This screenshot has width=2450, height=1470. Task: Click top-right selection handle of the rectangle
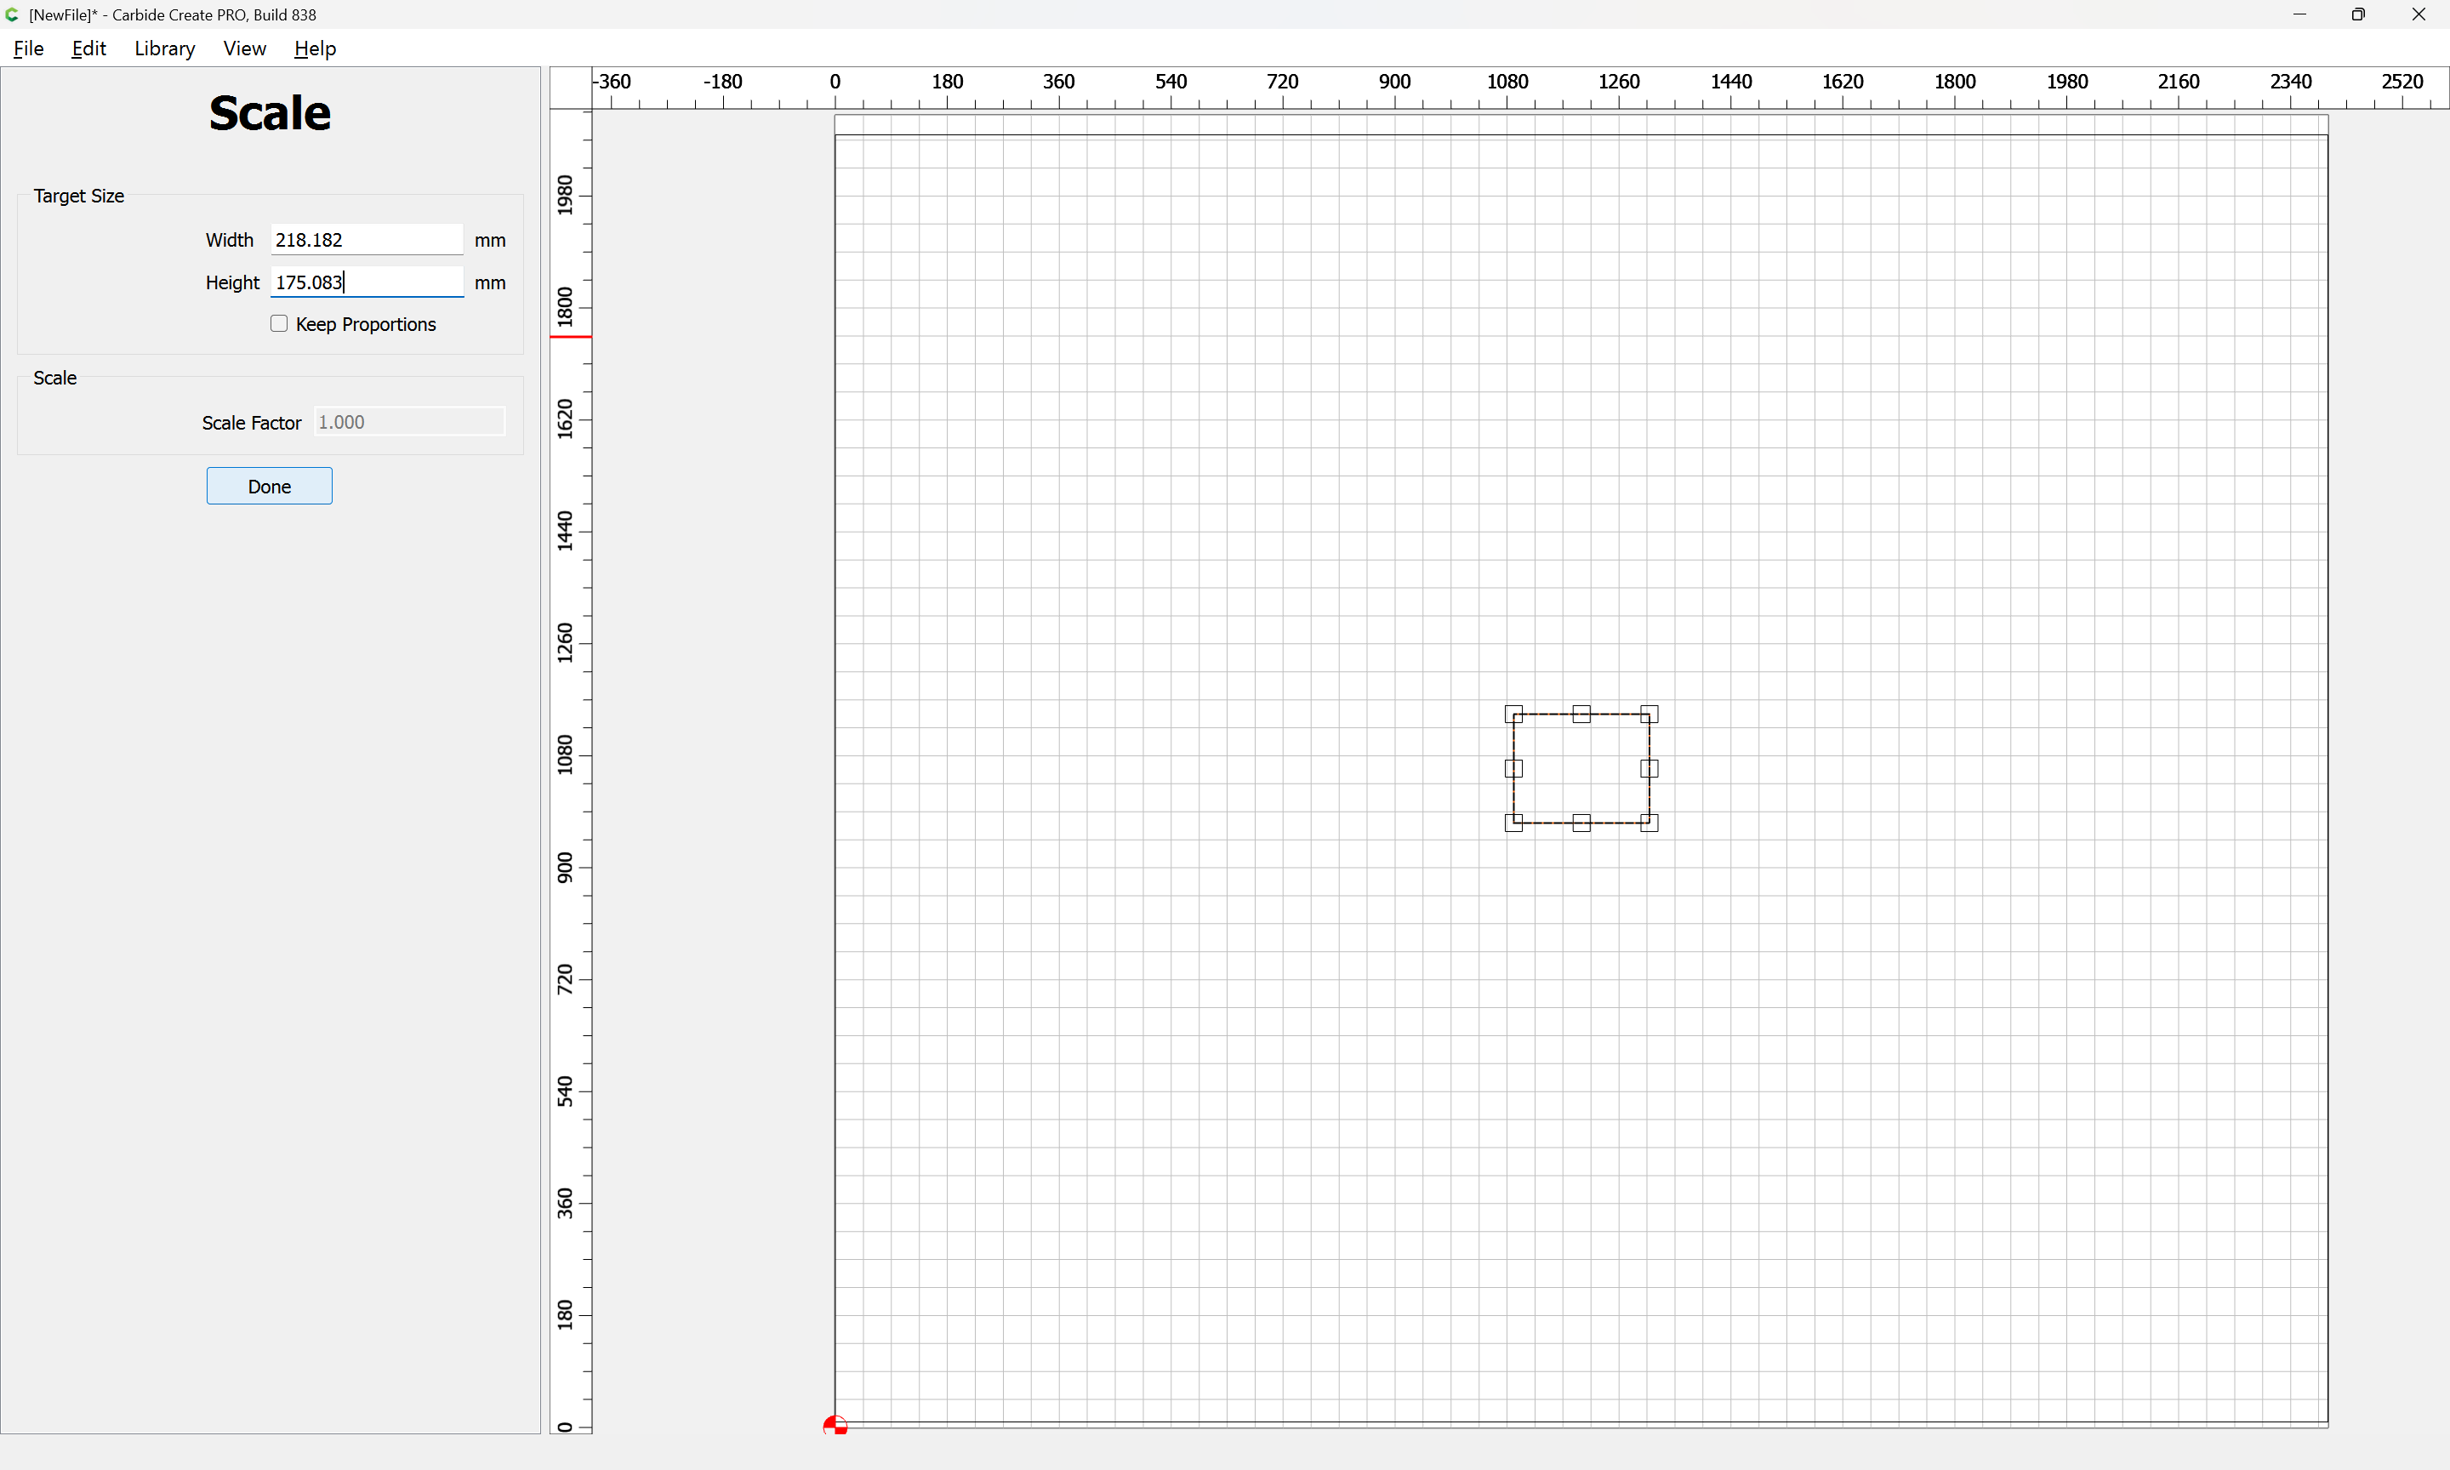coord(1649,715)
